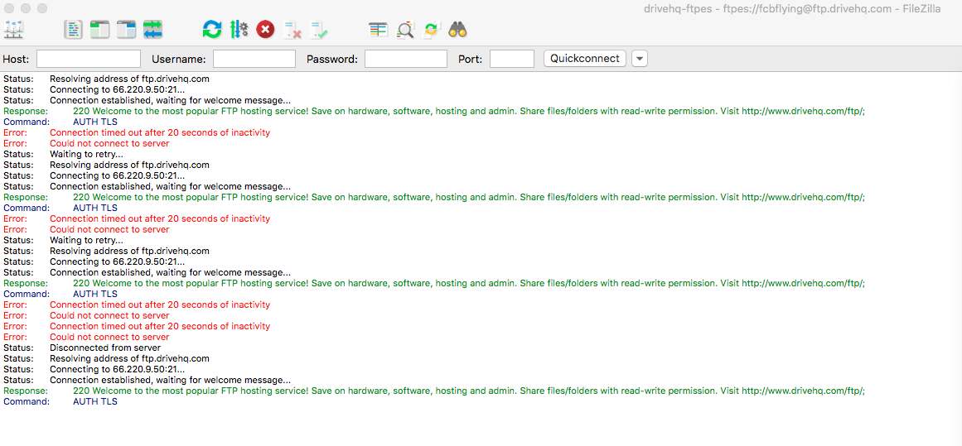Toggle the local directory tree view
Image resolution: width=962 pixels, height=446 pixels.
(x=99, y=29)
